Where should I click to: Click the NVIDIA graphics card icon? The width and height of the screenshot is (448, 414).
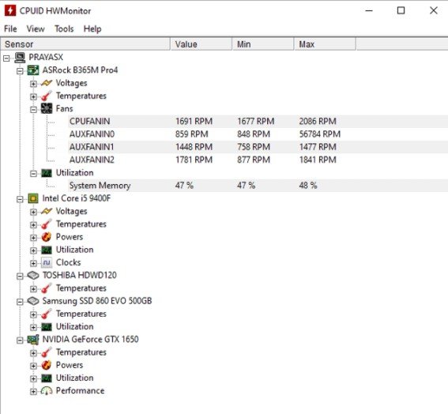(33, 340)
